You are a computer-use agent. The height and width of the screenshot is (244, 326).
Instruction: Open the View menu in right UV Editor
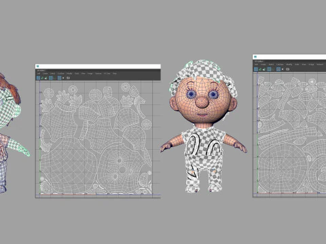[x=304, y=64]
